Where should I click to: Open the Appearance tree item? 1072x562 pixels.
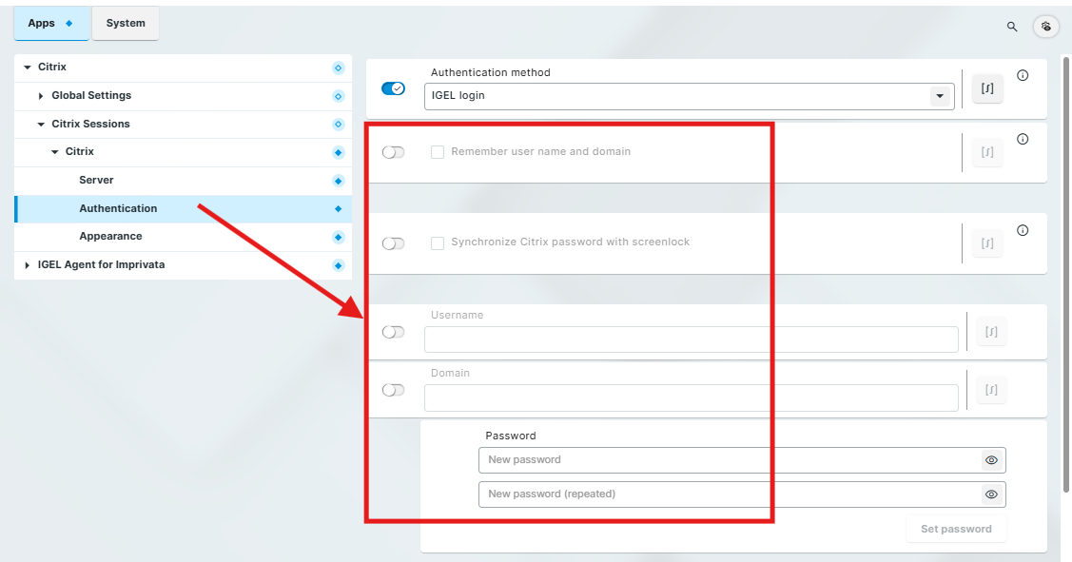click(110, 237)
